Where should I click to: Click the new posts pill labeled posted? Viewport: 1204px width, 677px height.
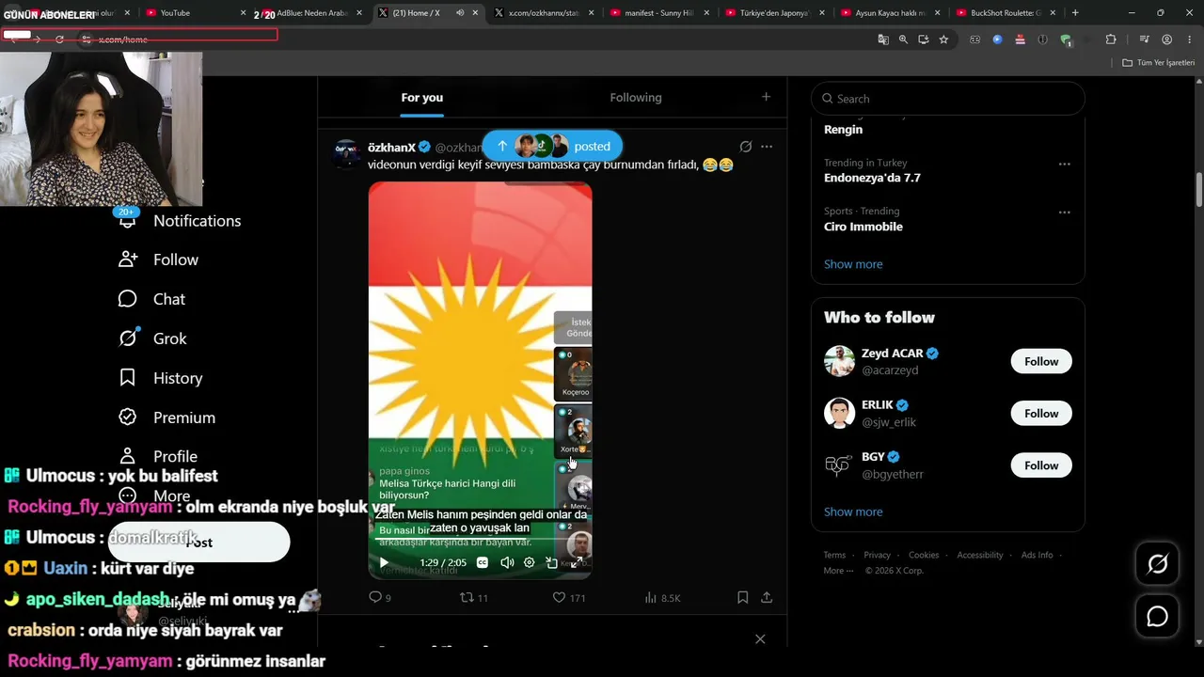coord(552,146)
